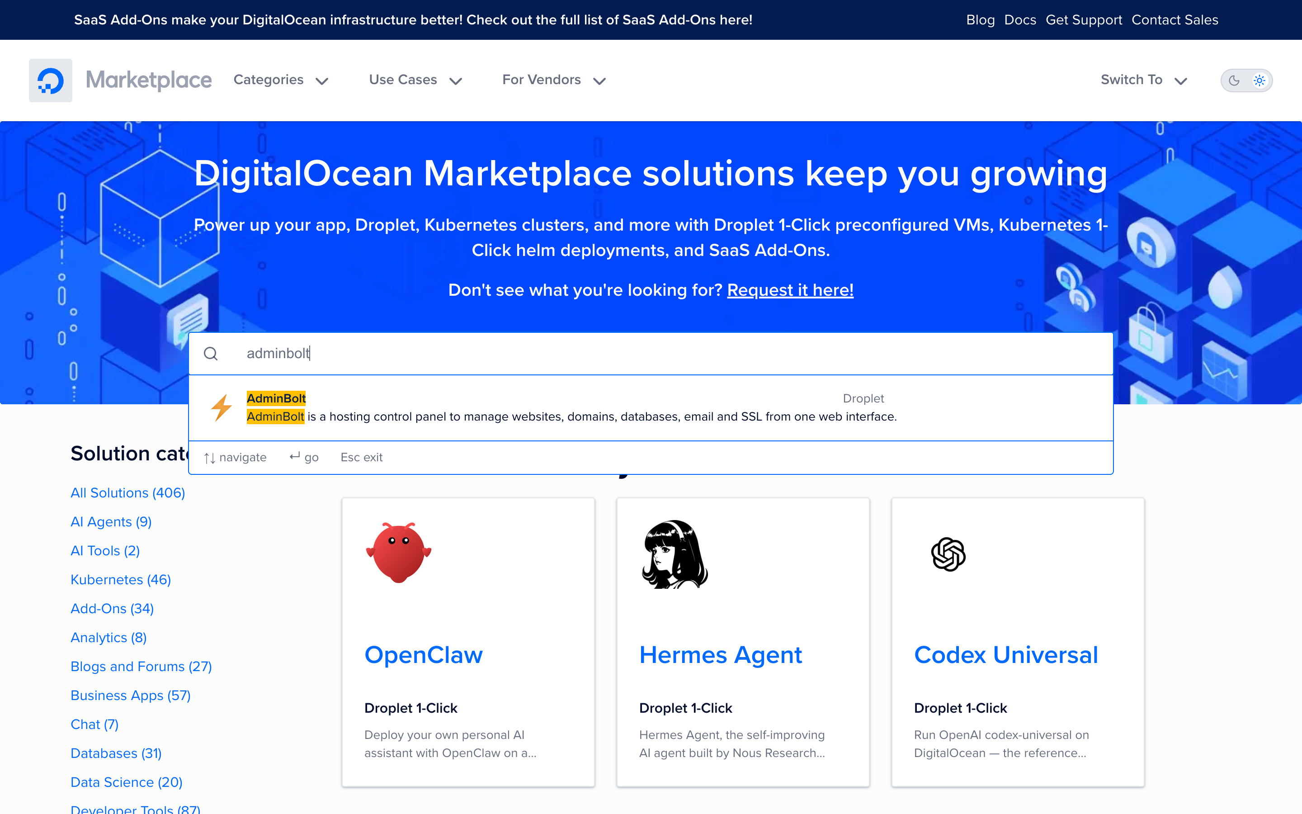Open the Switch To dropdown

1144,80
